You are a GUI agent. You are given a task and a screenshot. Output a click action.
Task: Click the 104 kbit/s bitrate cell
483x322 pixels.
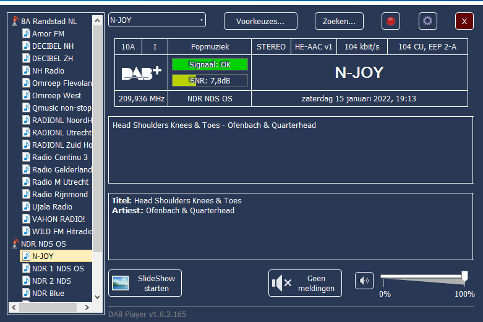tap(362, 47)
